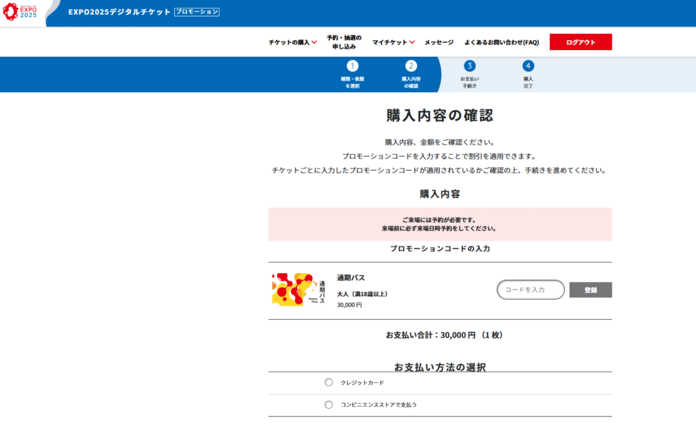This screenshot has height=434, width=696.
Task: Click the ご来場には予約が必要です notice text
Action: click(440, 220)
